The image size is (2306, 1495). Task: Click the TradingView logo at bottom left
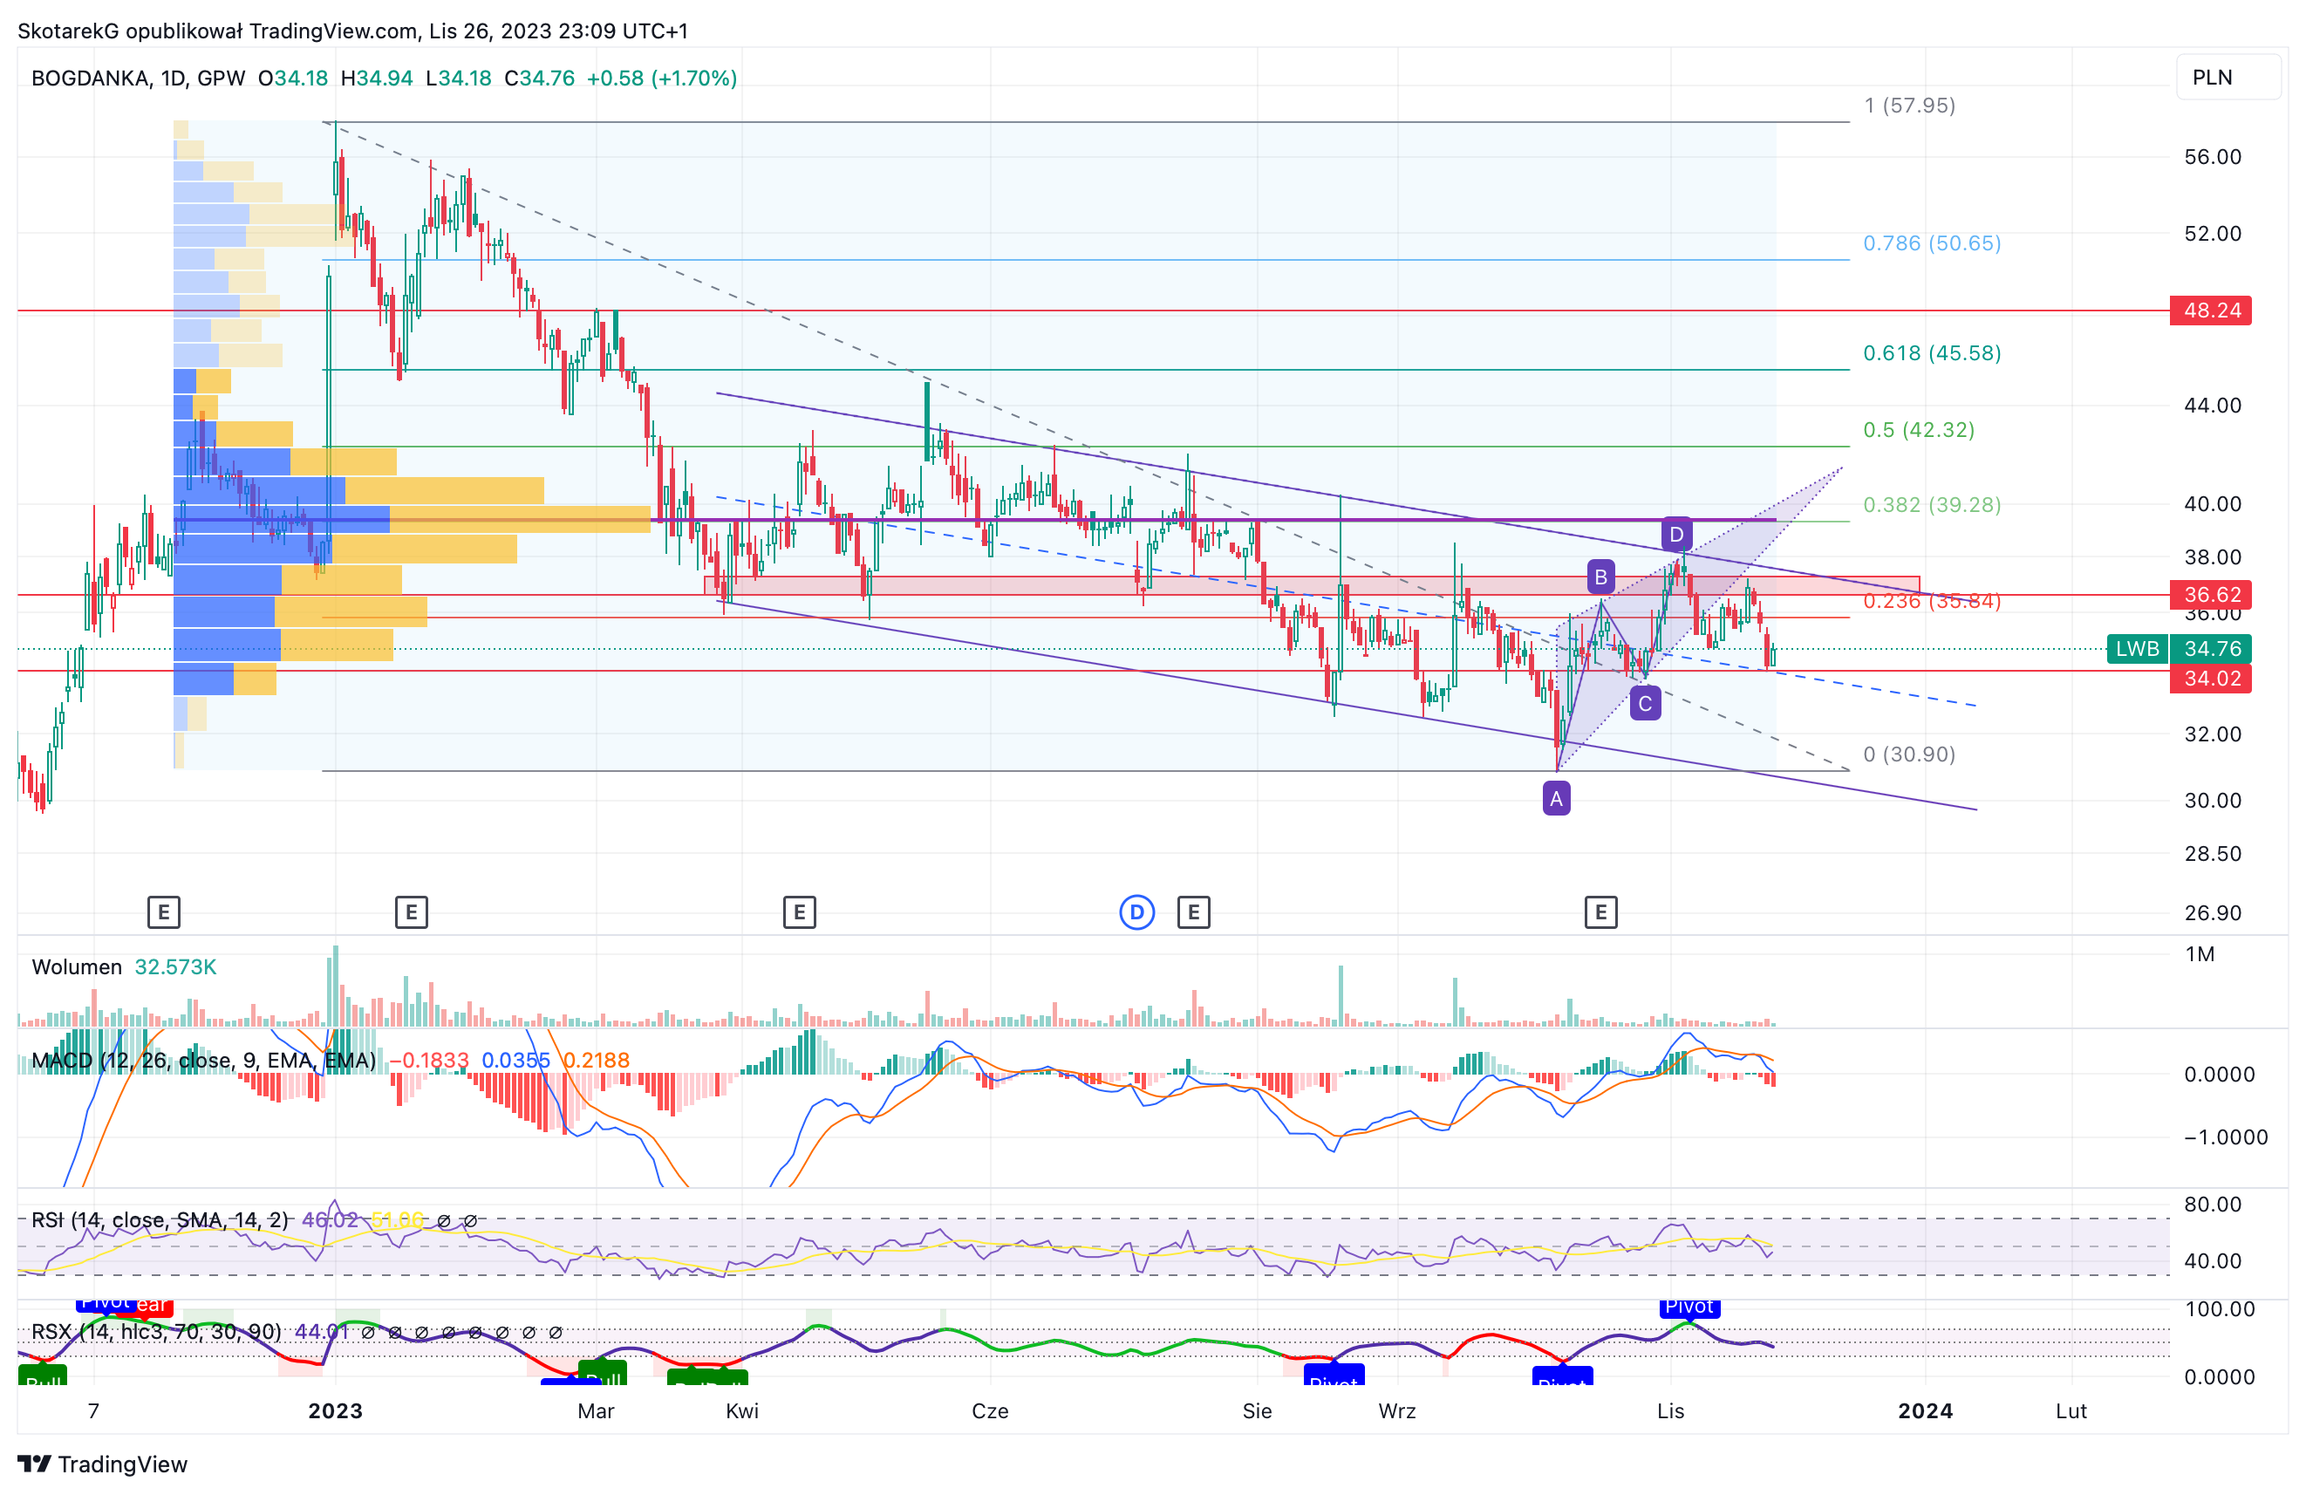[x=103, y=1464]
